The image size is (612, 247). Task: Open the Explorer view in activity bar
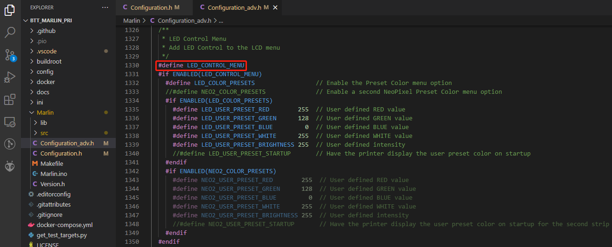pos(10,10)
